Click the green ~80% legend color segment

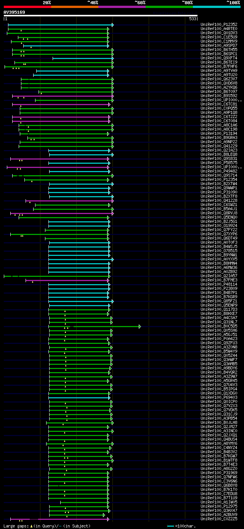[169, 7]
